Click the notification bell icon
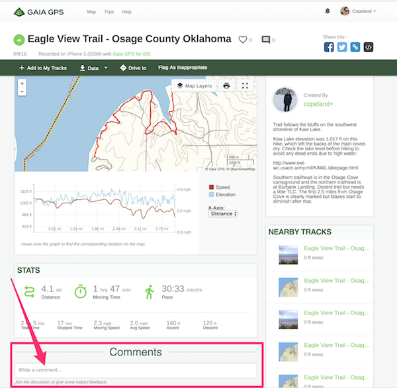The height and width of the screenshot is (388, 397). coord(328,11)
